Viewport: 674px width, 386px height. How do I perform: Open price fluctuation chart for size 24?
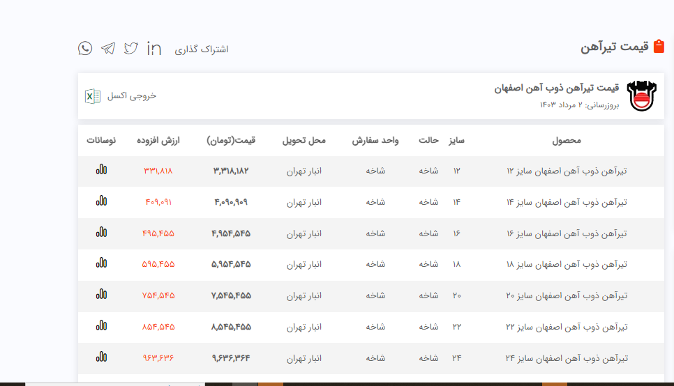(x=102, y=357)
